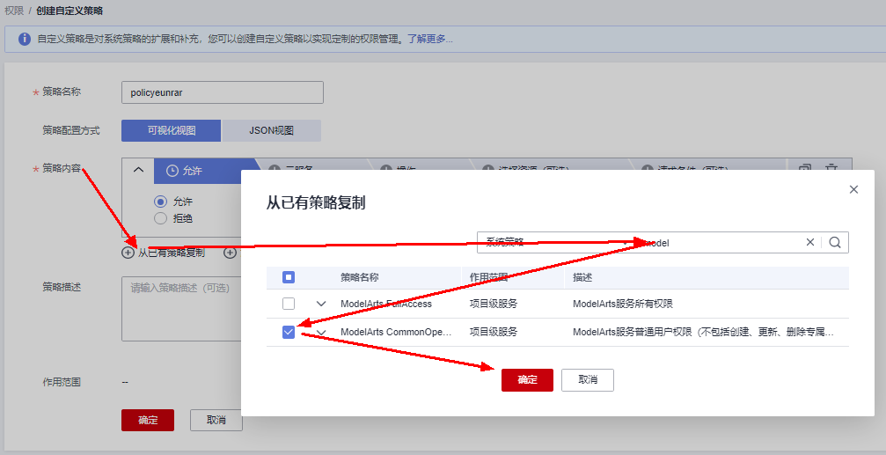Click the 策略名称 column header
The width and height of the screenshot is (886, 455).
[359, 277]
